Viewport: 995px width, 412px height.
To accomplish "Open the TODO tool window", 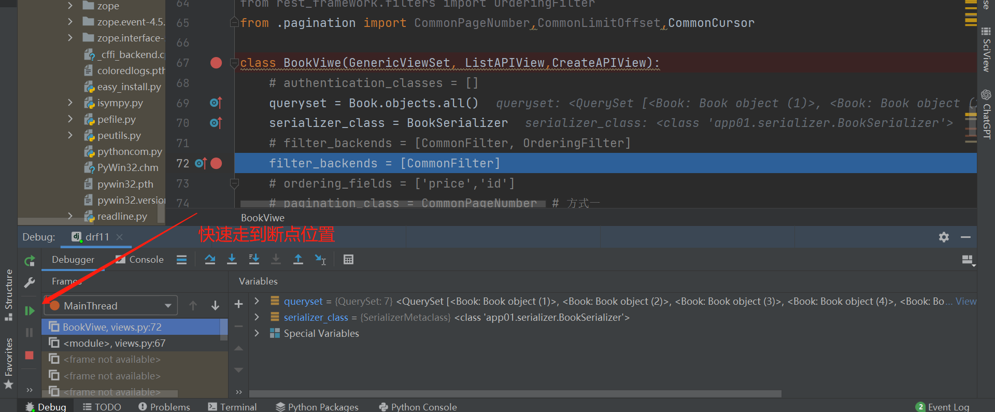I will [x=102, y=407].
